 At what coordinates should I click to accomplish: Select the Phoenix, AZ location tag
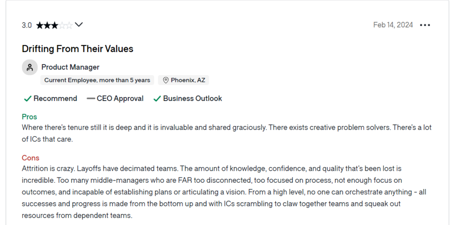[183, 80]
